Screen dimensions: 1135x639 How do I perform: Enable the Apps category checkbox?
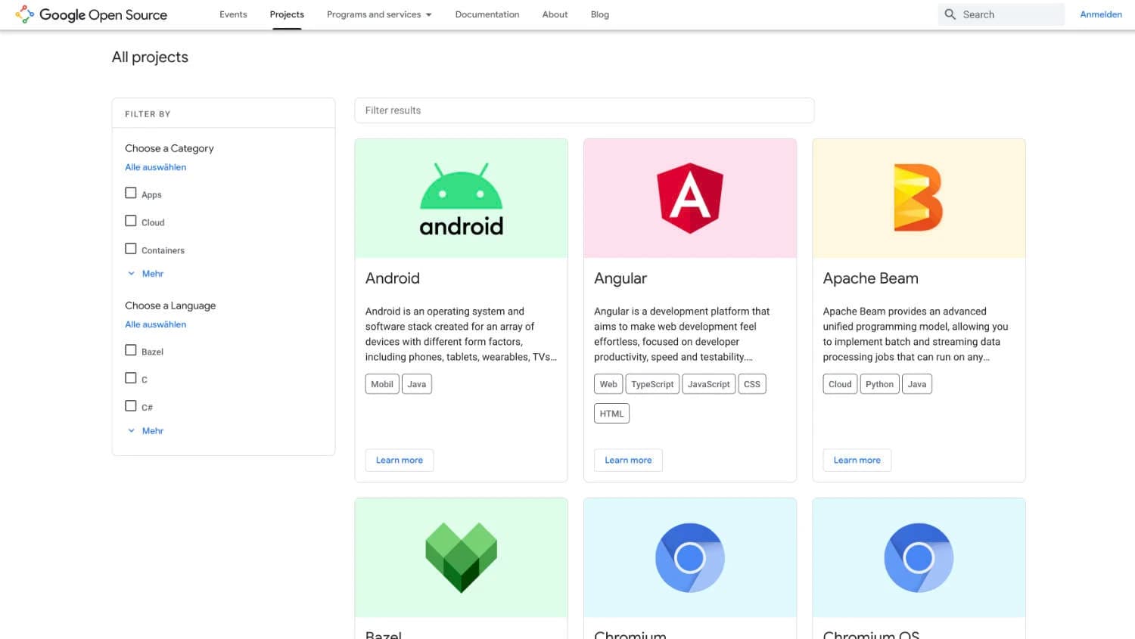tap(130, 193)
